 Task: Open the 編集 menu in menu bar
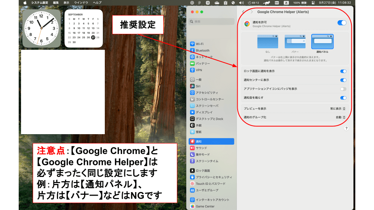(56, 3)
